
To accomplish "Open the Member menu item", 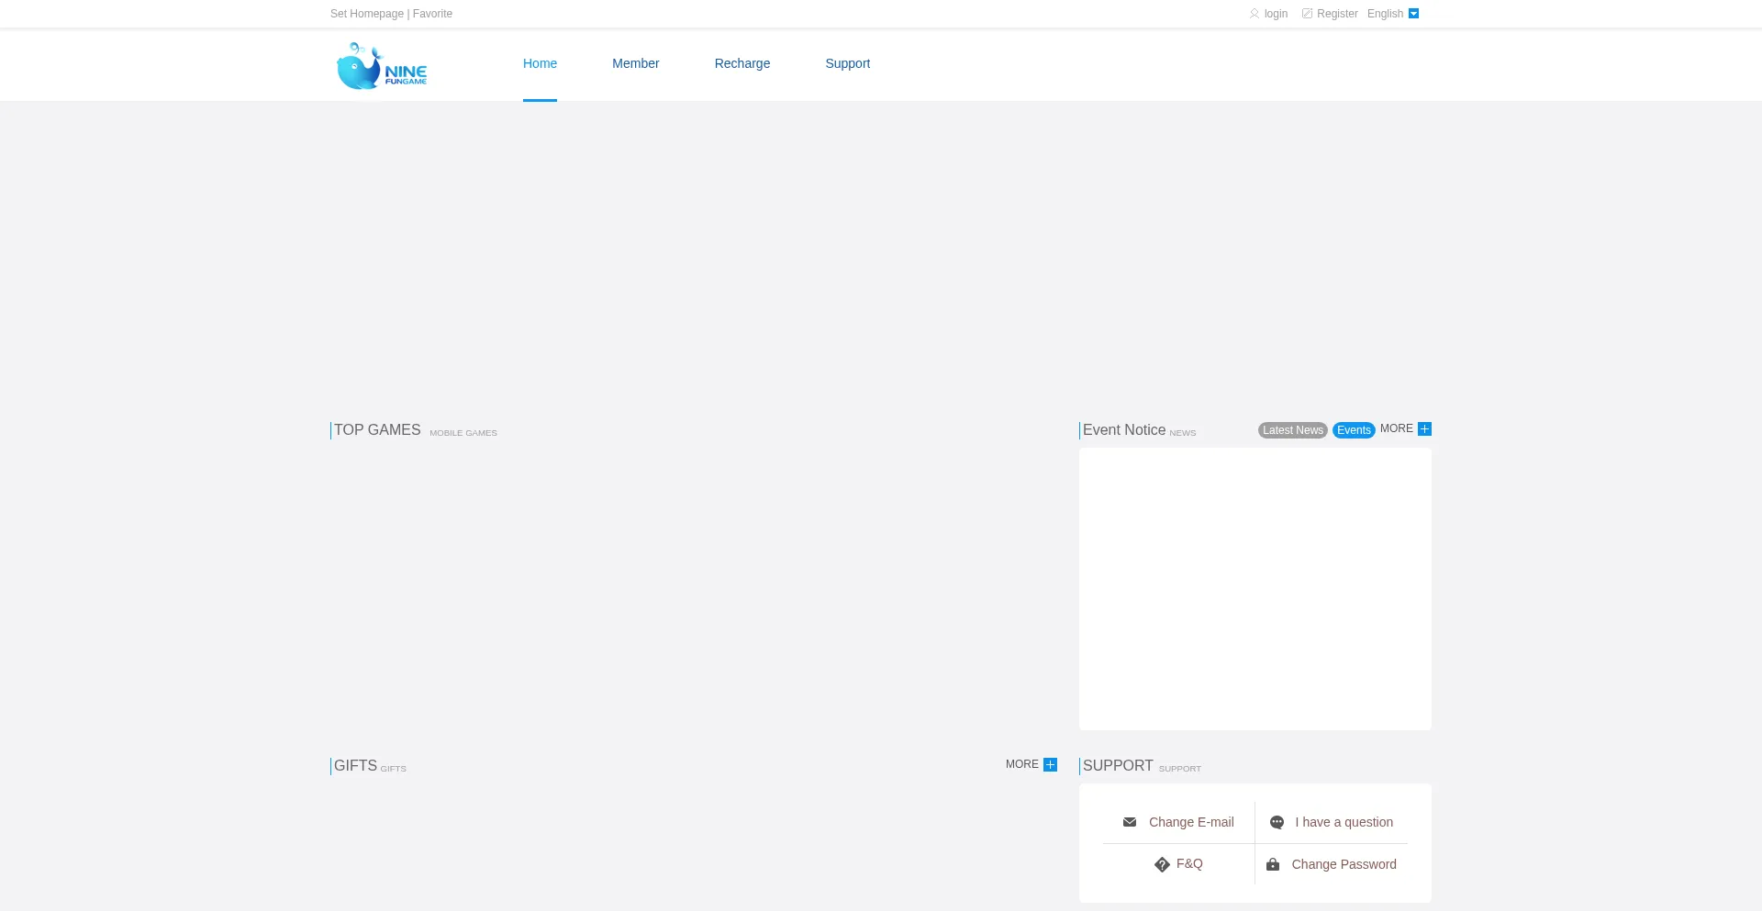I will [x=635, y=63].
